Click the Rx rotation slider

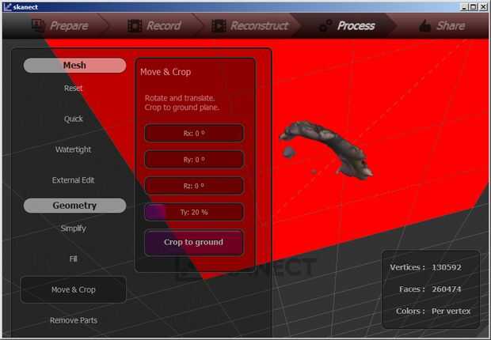coord(194,134)
